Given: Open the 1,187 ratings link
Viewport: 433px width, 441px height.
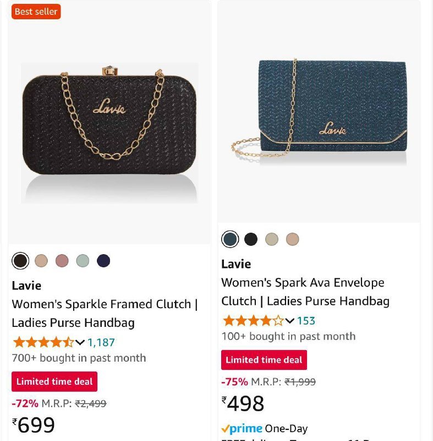Looking at the screenshot, I should click(x=101, y=342).
